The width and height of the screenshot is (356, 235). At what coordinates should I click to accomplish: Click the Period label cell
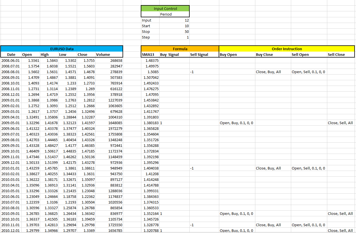pyautogui.click(x=165, y=14)
